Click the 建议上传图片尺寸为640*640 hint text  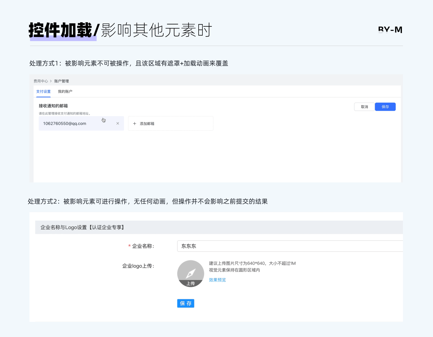[x=252, y=263]
